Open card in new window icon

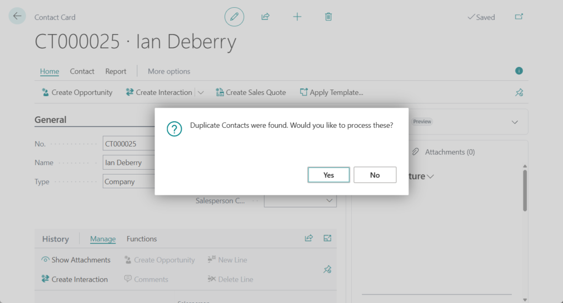(518, 17)
